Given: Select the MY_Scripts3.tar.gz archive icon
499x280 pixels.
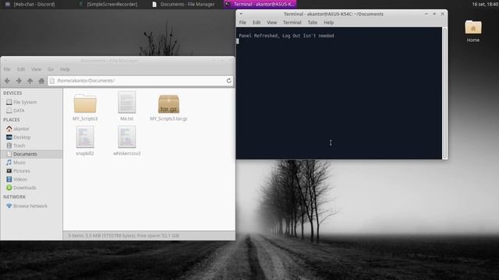Looking at the screenshot, I should [168, 103].
